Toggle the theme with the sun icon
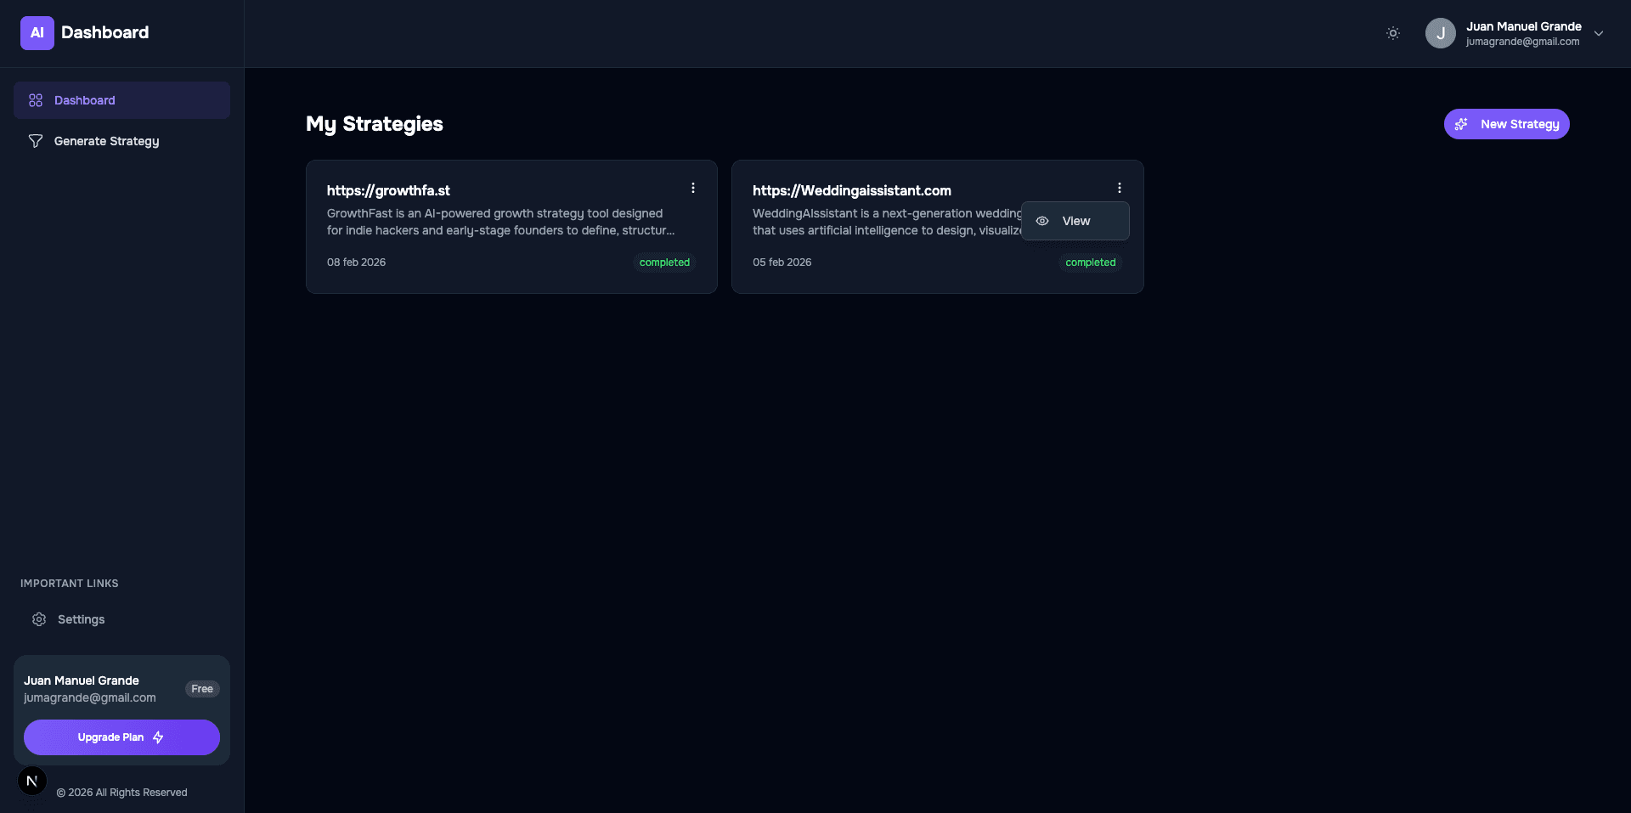This screenshot has width=1631, height=813. [1392, 32]
